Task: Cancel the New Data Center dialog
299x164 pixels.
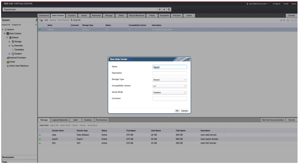Action: click(184, 110)
